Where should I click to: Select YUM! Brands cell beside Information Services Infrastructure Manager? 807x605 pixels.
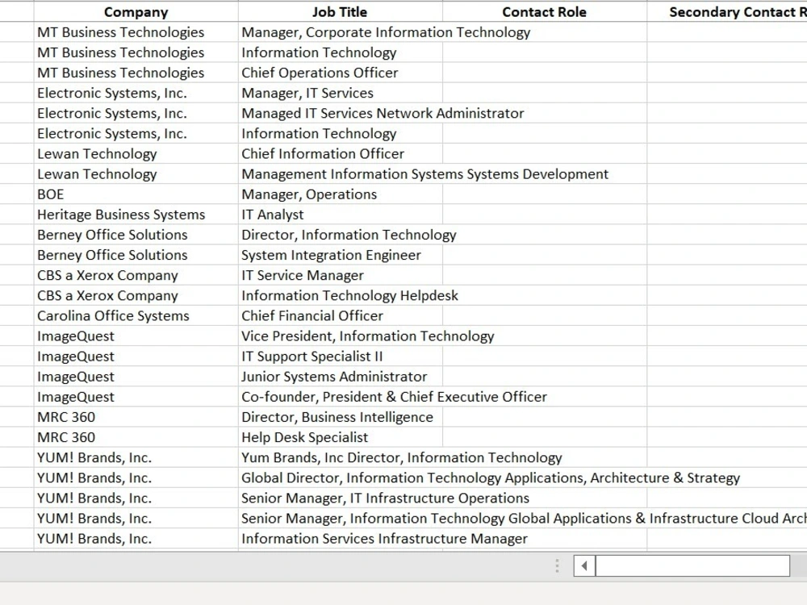coord(136,539)
